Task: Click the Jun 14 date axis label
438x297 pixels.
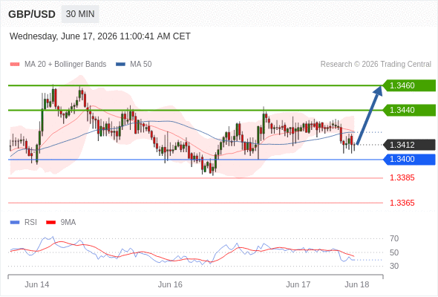Action: 37,284
